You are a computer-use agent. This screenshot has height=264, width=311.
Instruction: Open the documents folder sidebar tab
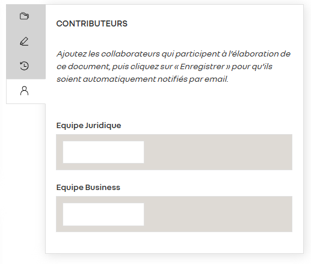[24, 16]
